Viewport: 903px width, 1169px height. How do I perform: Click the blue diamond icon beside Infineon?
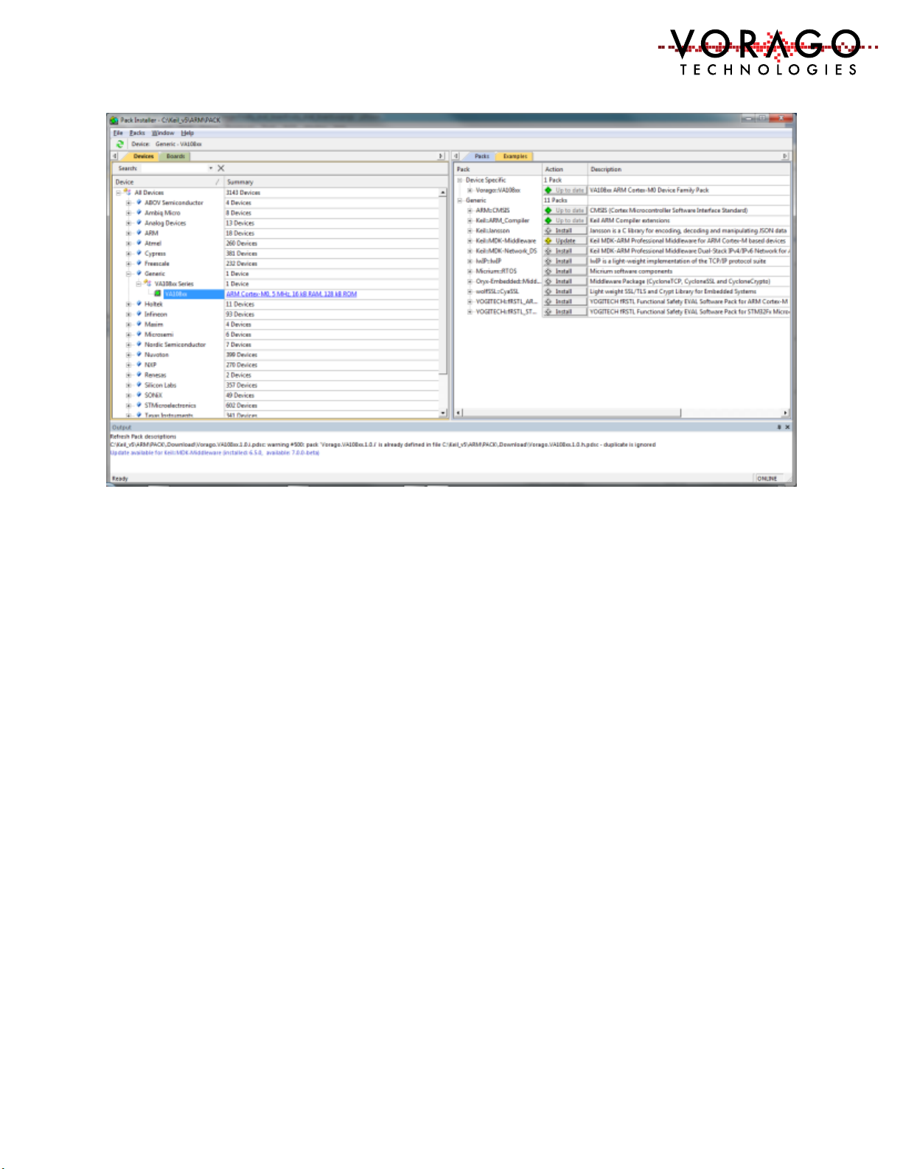tap(139, 314)
